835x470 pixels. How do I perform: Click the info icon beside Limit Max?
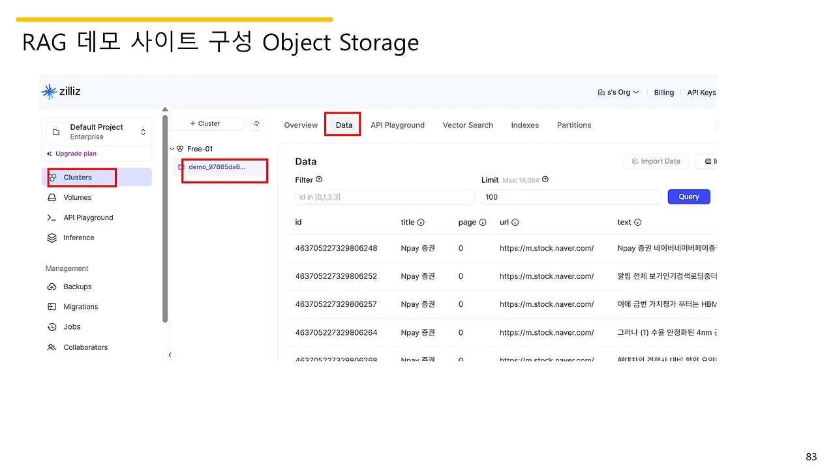545,180
